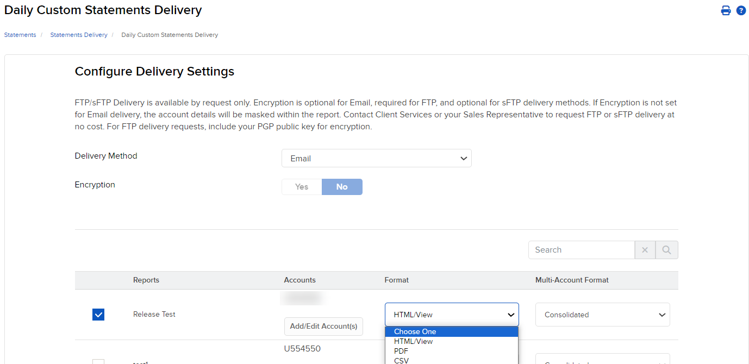Viewport: 749px width, 364px height.
Task: Click the X icon to clear search
Action: click(645, 249)
